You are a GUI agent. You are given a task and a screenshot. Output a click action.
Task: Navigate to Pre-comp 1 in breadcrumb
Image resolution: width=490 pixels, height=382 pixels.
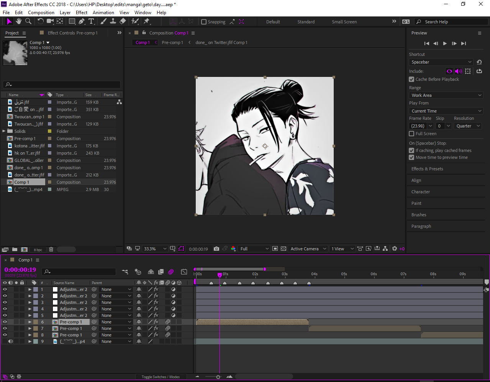click(172, 42)
